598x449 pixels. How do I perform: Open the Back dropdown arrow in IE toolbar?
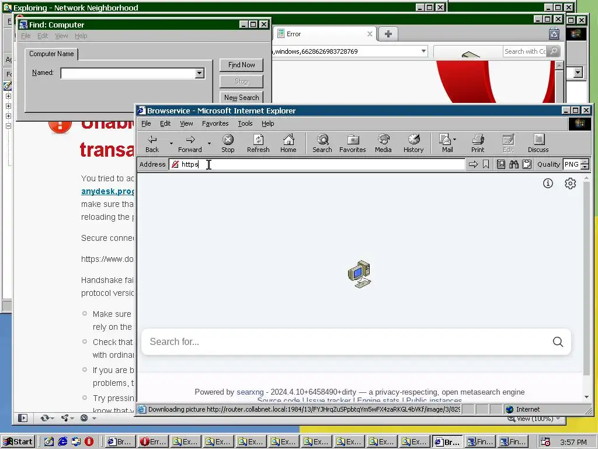[x=171, y=144]
